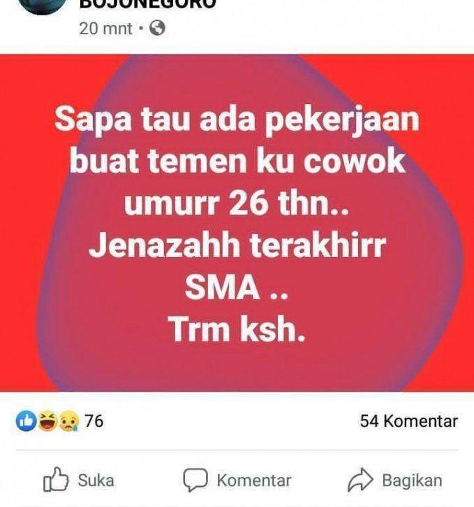Click the speech bubble Komentar icon
The height and width of the screenshot is (507, 474).
195,480
